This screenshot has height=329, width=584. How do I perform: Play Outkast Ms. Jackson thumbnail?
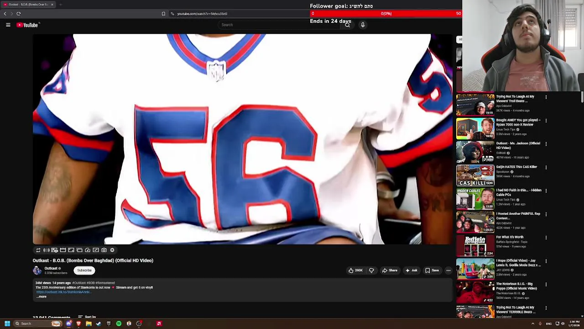pyautogui.click(x=475, y=152)
